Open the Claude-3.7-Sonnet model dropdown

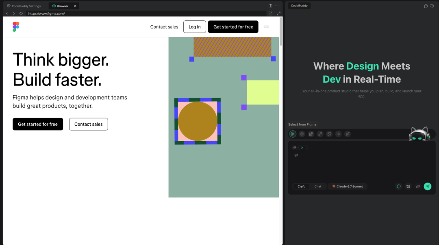(348, 186)
